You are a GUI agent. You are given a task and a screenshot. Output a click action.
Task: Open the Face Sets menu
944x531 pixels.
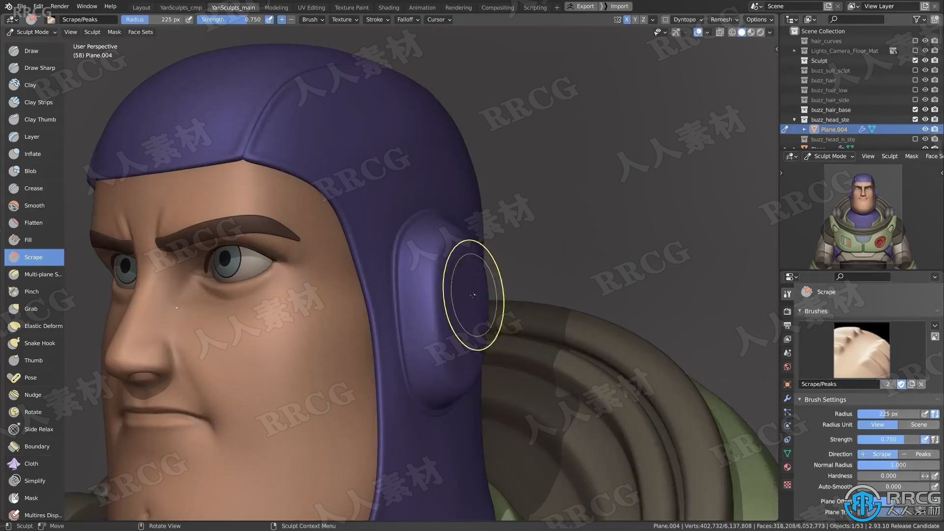pos(140,32)
